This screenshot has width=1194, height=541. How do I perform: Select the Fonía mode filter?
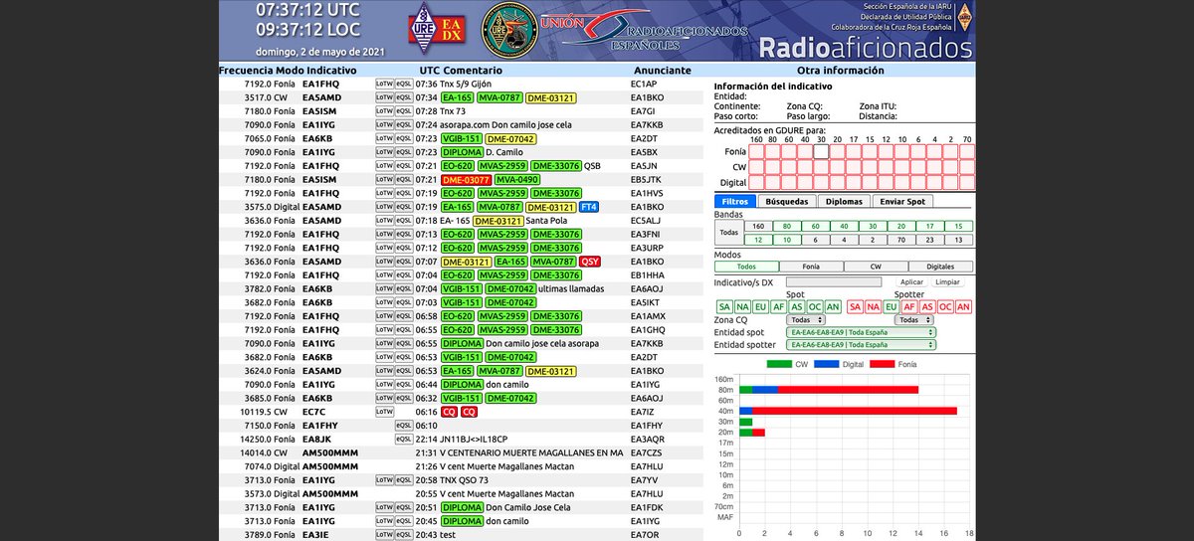pyautogui.click(x=811, y=267)
